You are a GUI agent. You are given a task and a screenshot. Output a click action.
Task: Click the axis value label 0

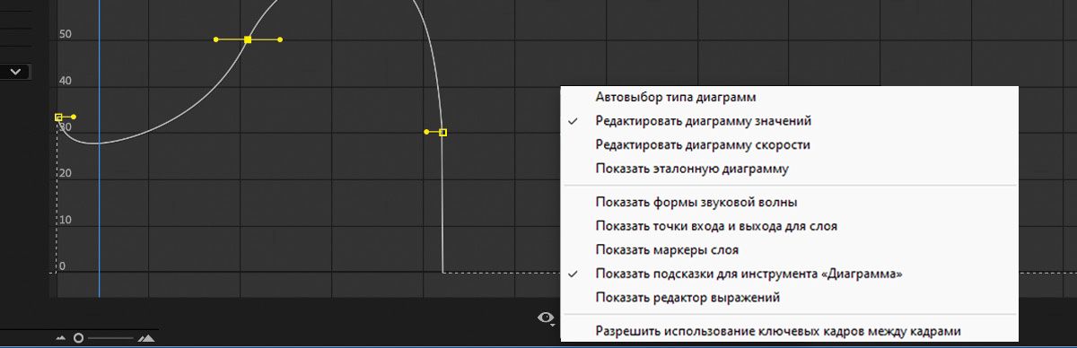(x=62, y=266)
